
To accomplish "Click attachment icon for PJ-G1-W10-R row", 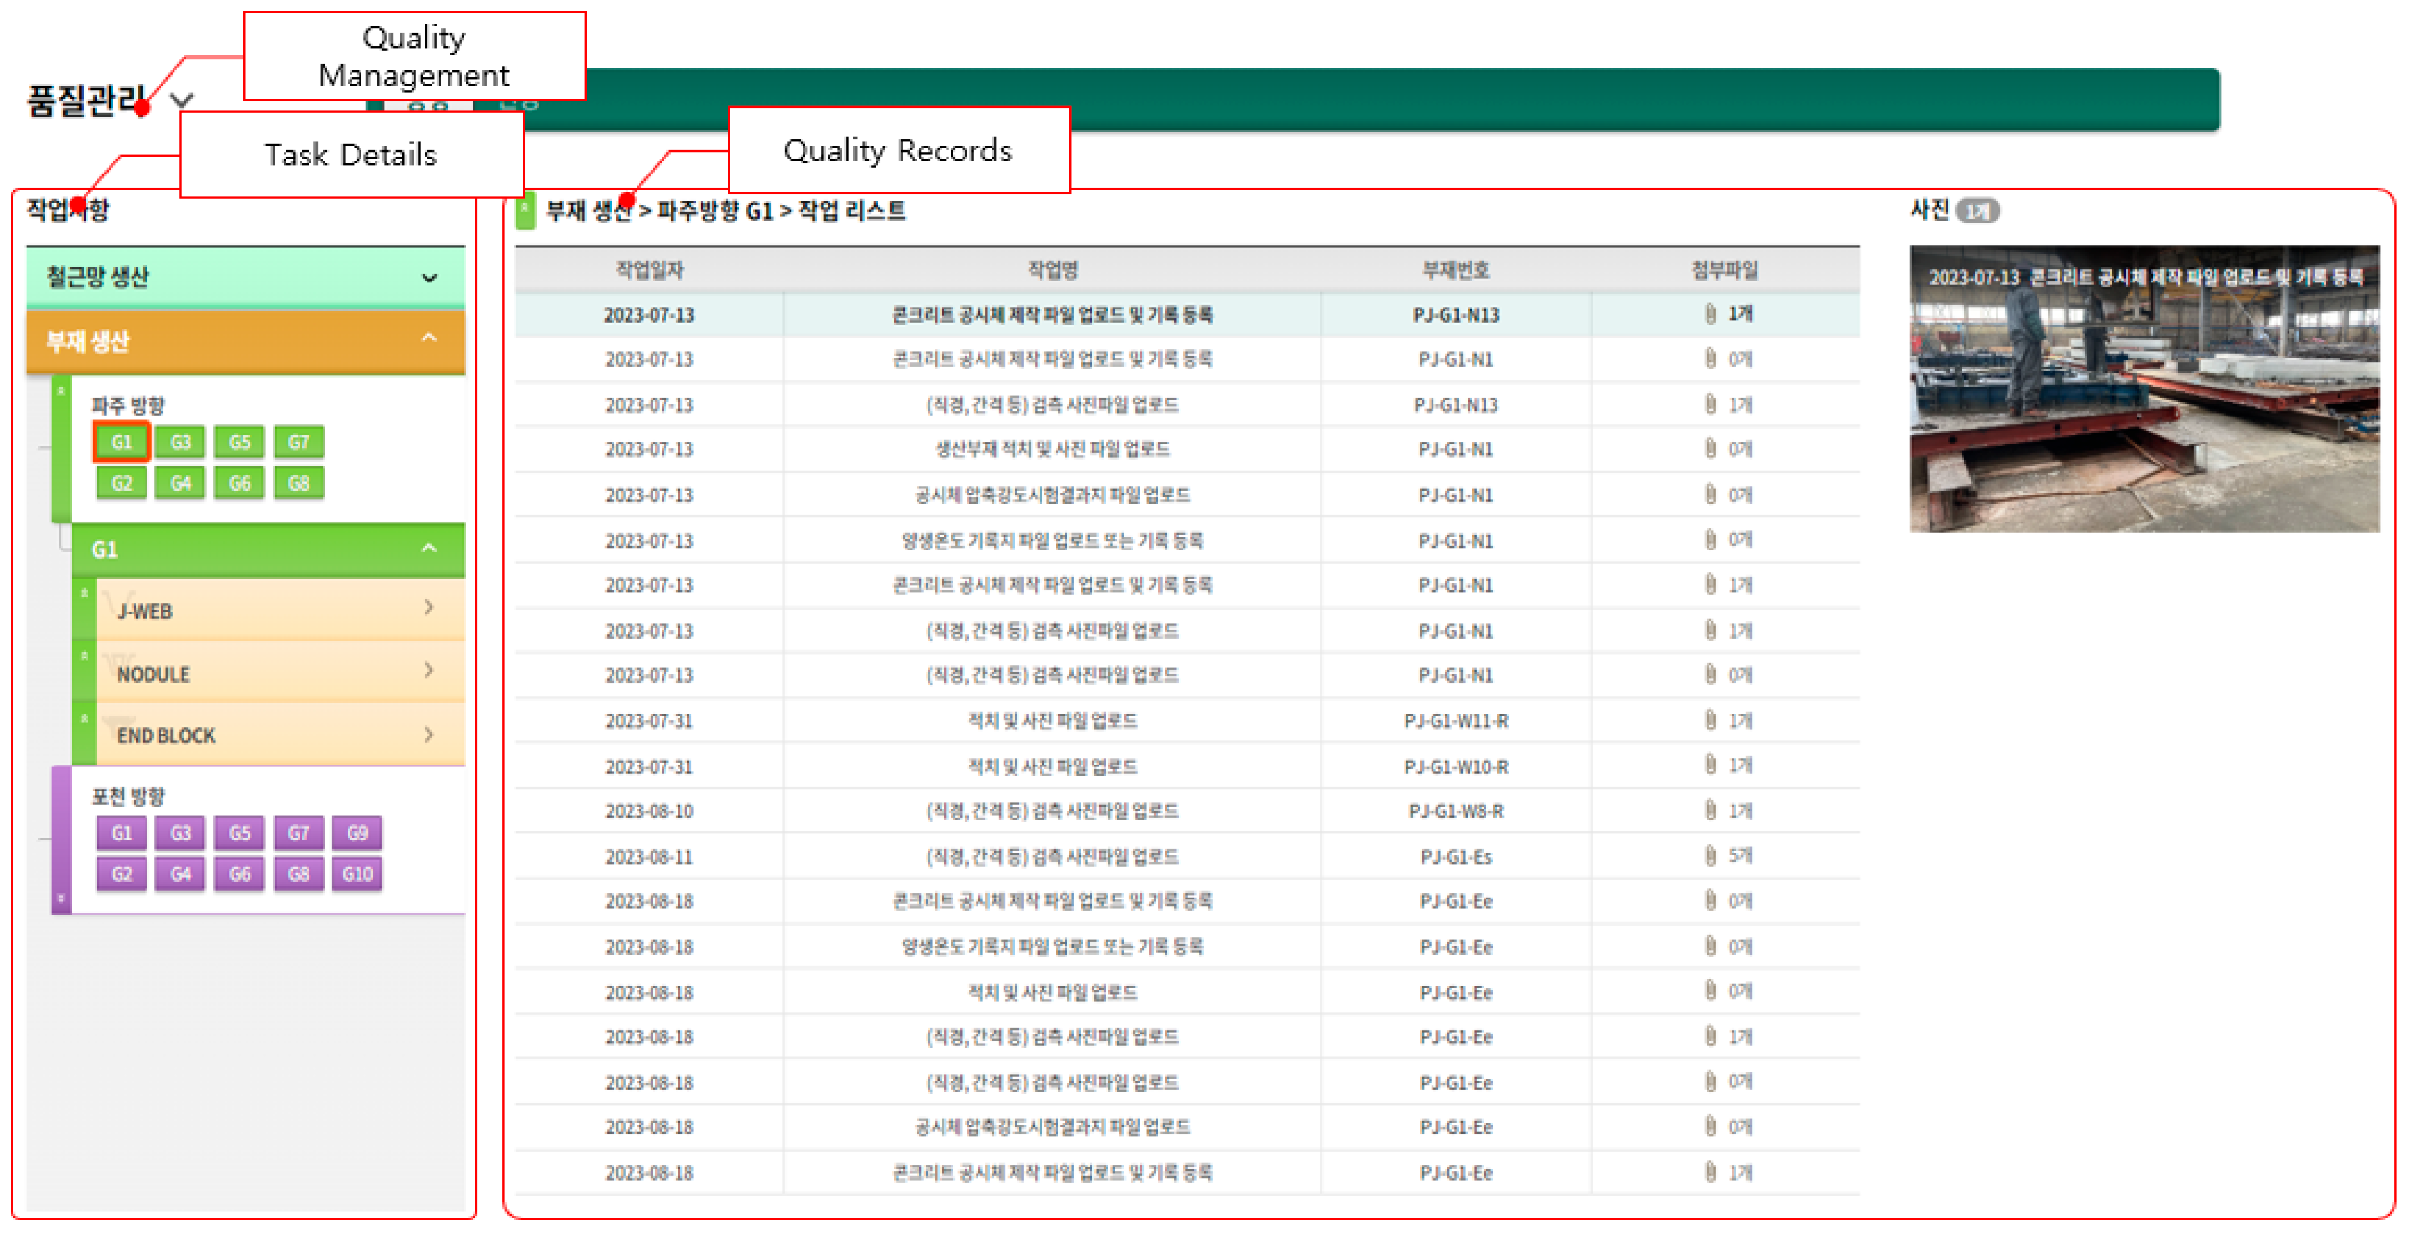I will click(x=1710, y=765).
